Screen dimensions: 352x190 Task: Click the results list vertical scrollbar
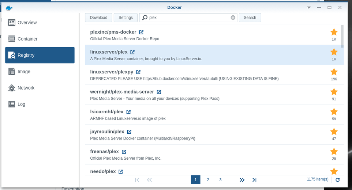342,36
